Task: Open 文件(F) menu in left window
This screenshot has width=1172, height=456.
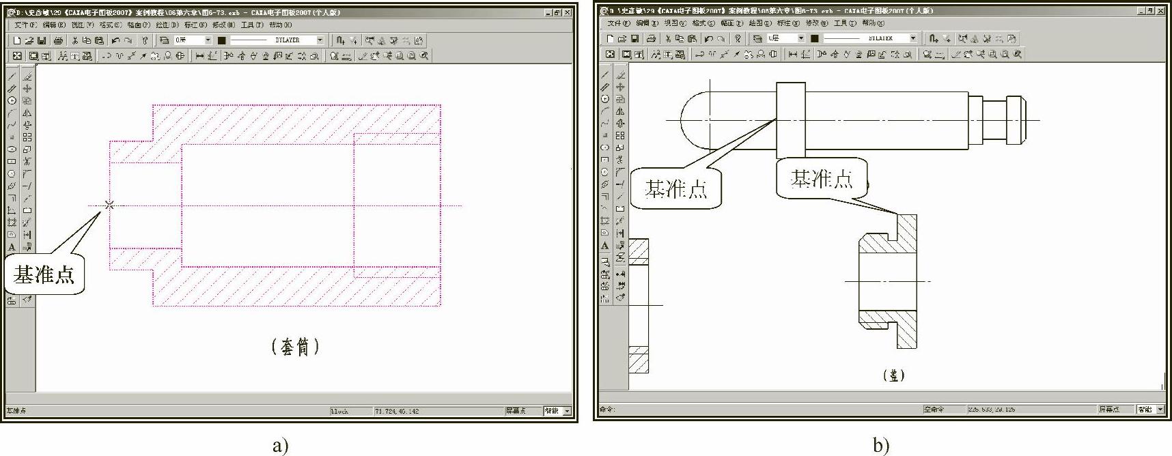Action: pyautogui.click(x=25, y=25)
